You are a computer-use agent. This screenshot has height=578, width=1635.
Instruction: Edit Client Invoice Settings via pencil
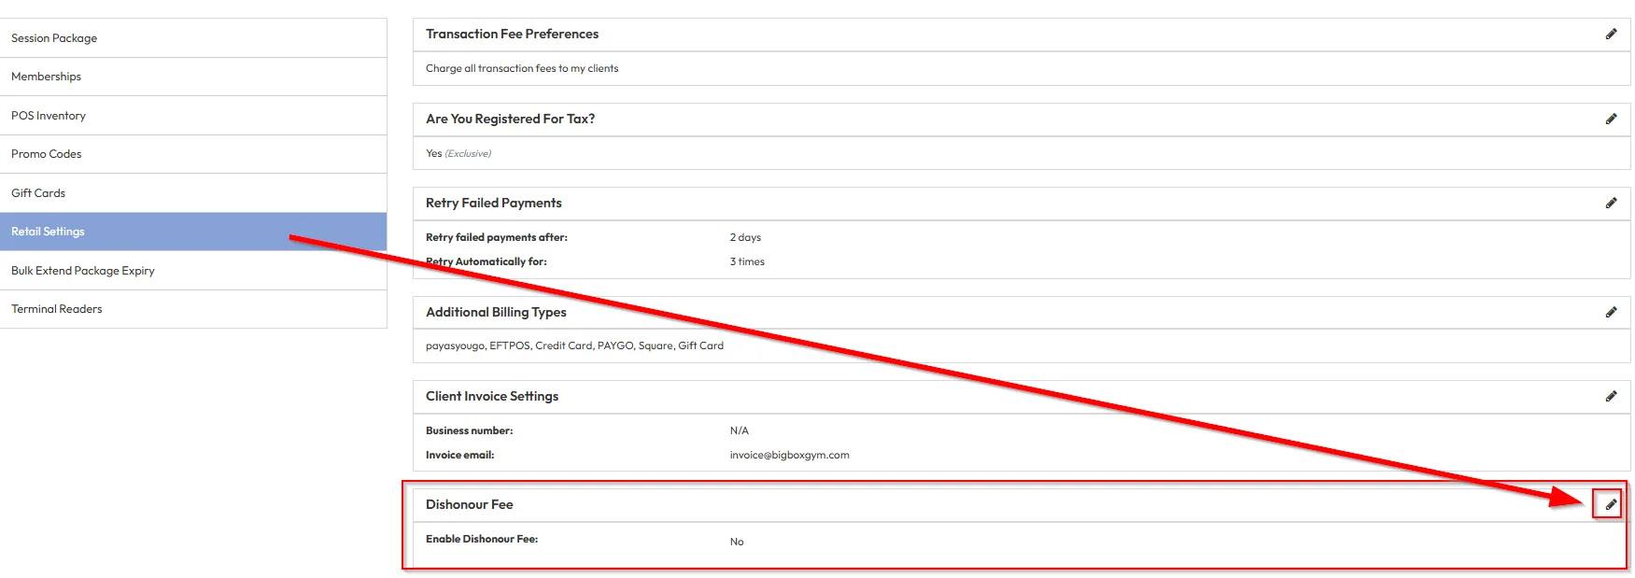click(x=1611, y=397)
